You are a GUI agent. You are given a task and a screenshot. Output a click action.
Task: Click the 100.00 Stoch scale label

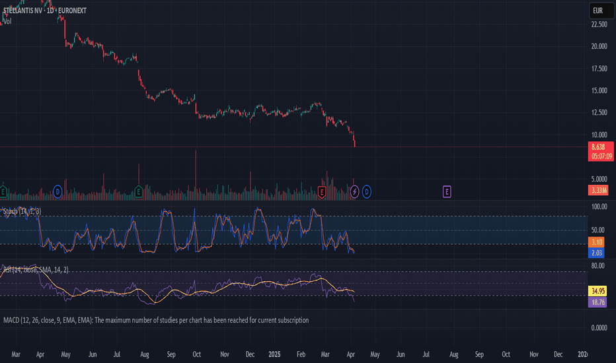pos(599,207)
